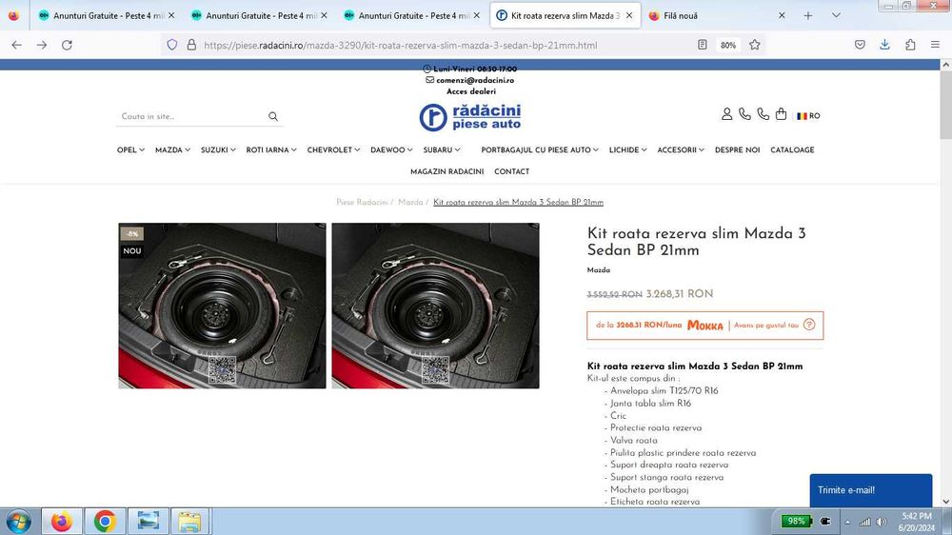Expand the SUBARU menu
Viewport: 952px width, 535px height.
[442, 150]
